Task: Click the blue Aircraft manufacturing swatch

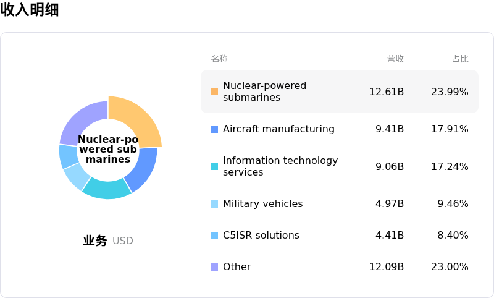Action: [214, 129]
